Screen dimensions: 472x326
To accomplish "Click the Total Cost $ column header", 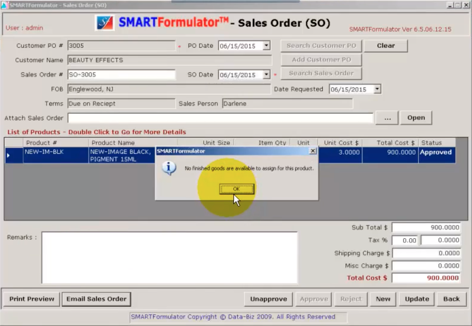I will tap(390, 143).
